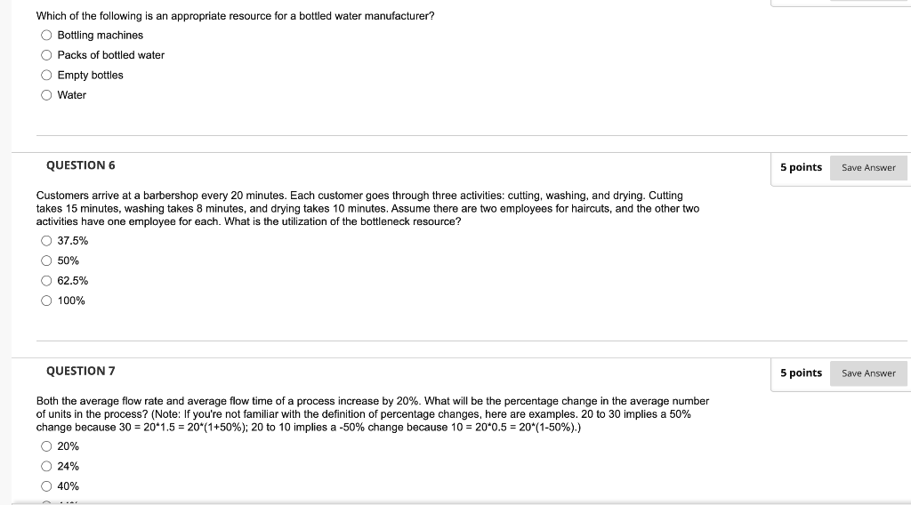
Task: Click the QUESTION 6 heading
Action: [81, 165]
